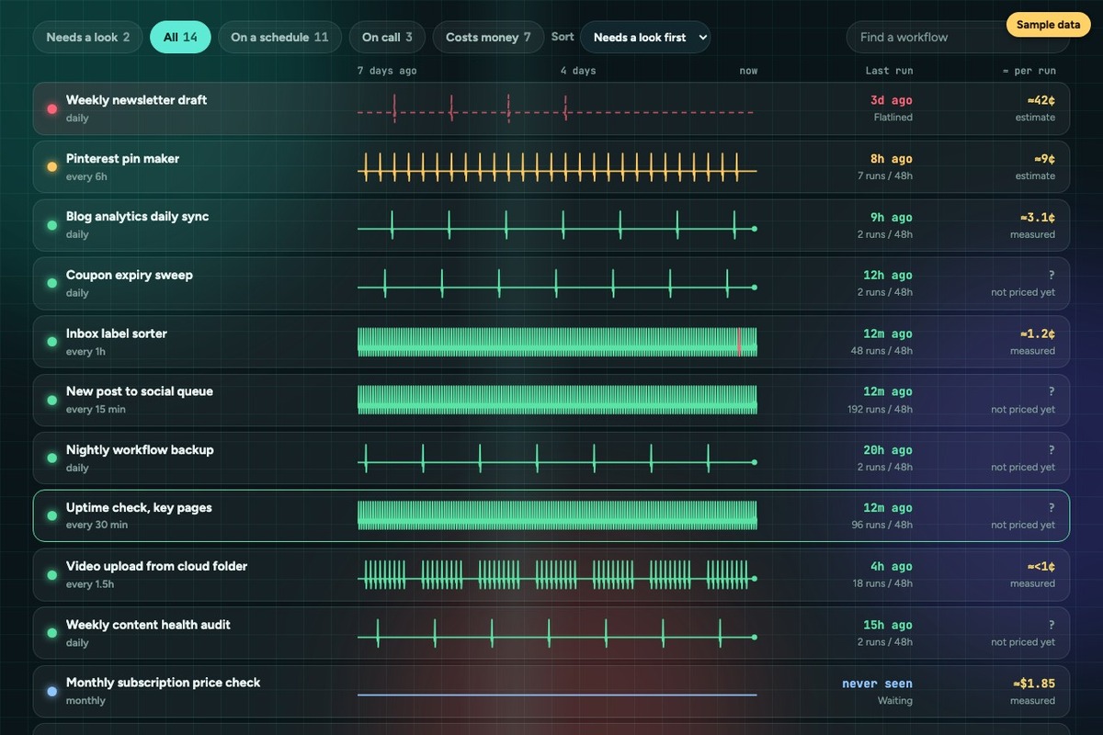Screen dimensions: 1103x735
Task: Click the ≈1.2¢ measured cost
Action: coord(1037,334)
